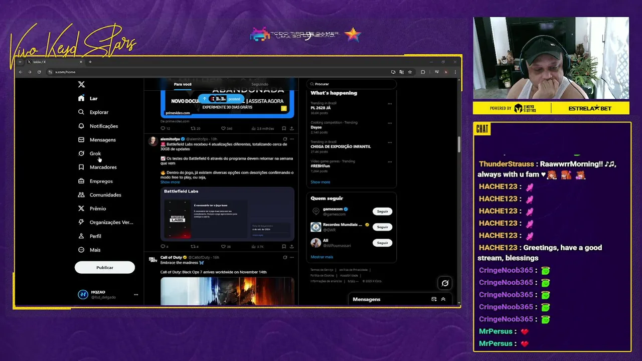Repost the alemitofps Battlefield Labs post

(x=193, y=247)
